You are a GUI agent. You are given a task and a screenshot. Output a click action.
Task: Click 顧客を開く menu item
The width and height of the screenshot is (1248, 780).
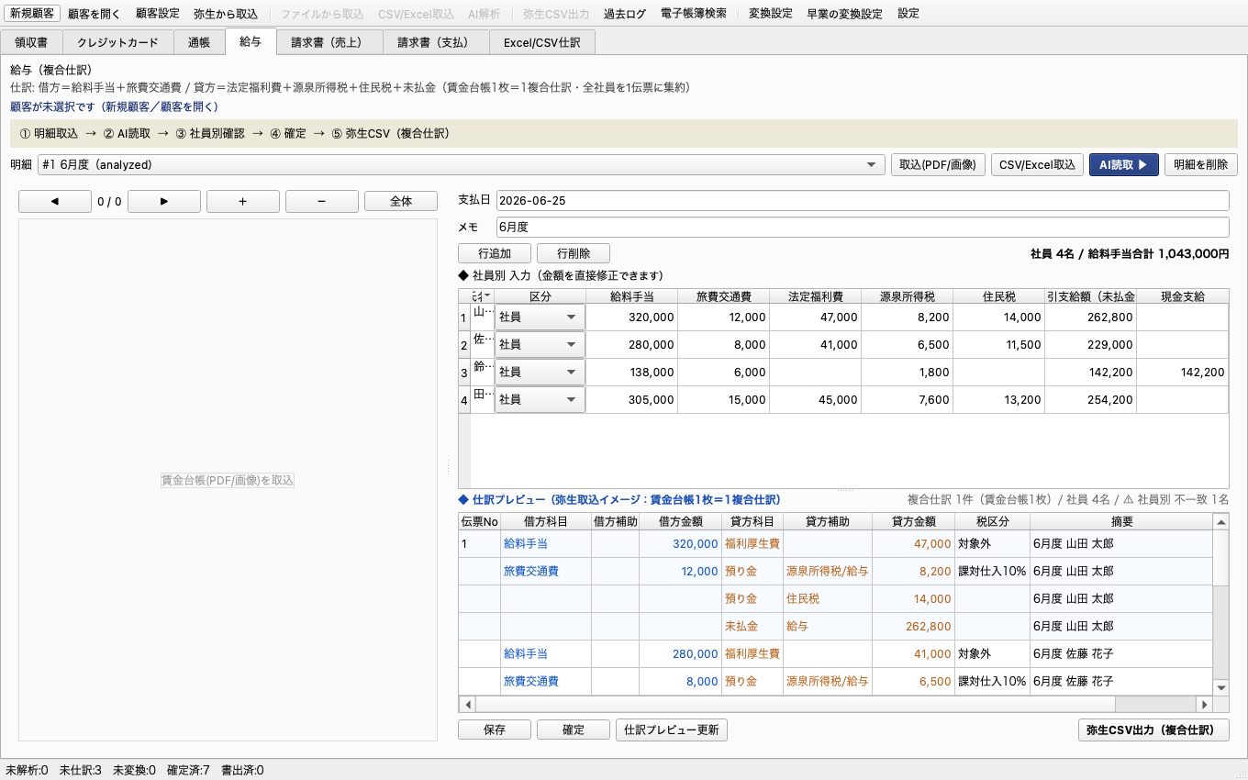[94, 14]
